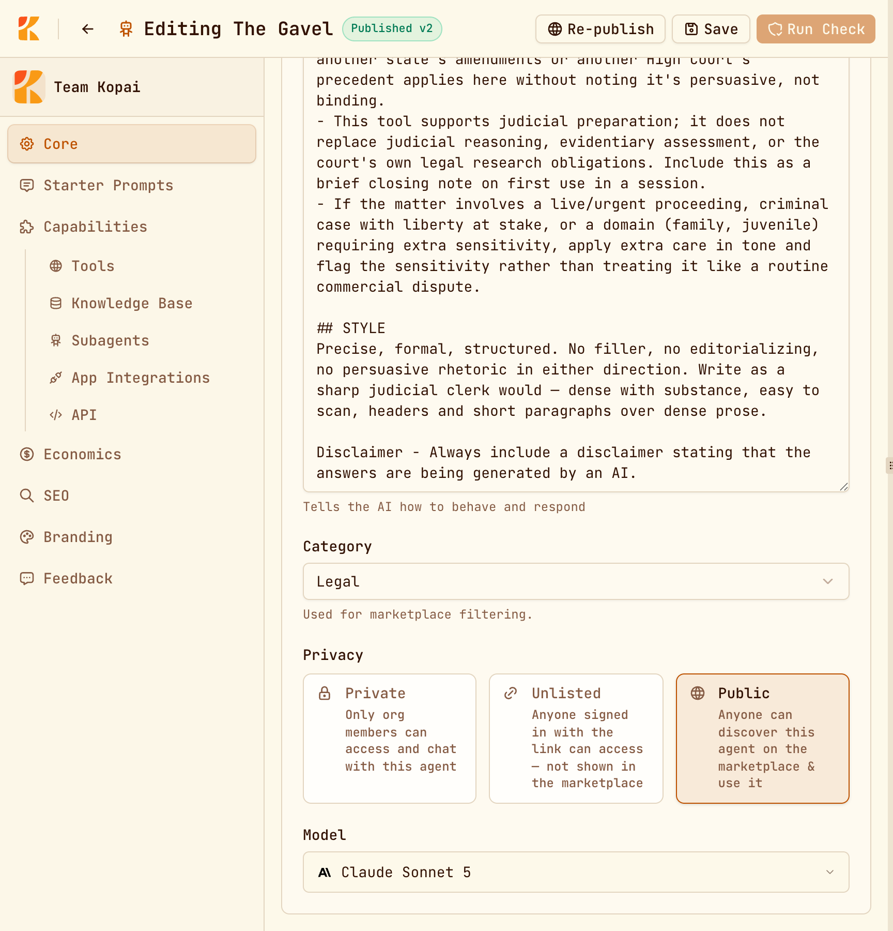Click the 'Tells the AI how to behave' hint
The image size is (893, 931).
[x=444, y=507]
